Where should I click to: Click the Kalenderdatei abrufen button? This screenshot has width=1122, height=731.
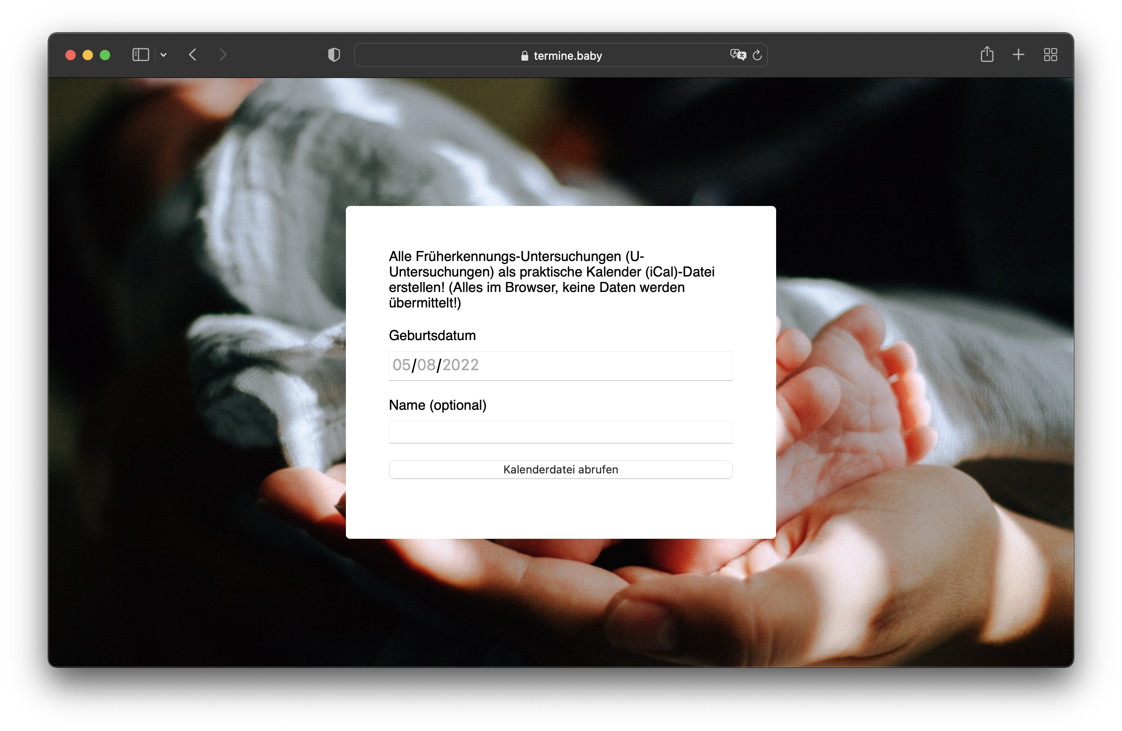(561, 470)
